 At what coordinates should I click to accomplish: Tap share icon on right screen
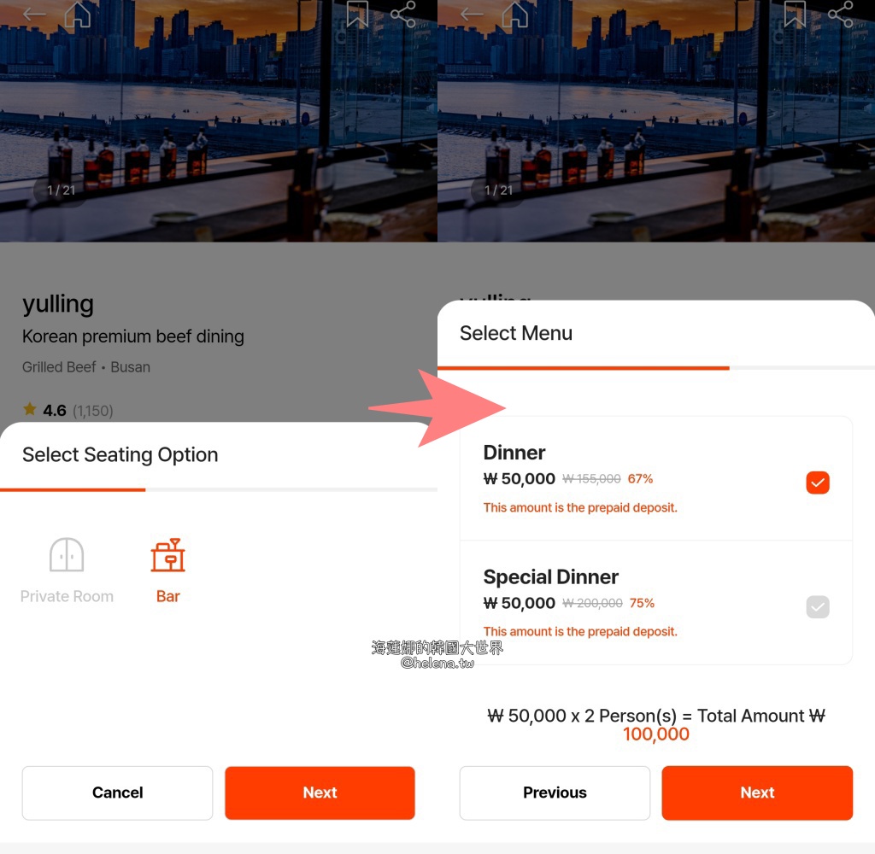(x=841, y=14)
